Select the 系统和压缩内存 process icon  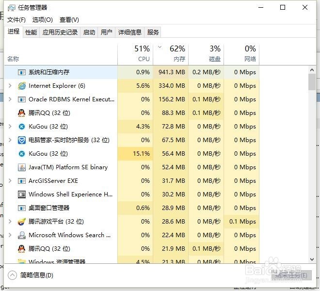point(22,72)
